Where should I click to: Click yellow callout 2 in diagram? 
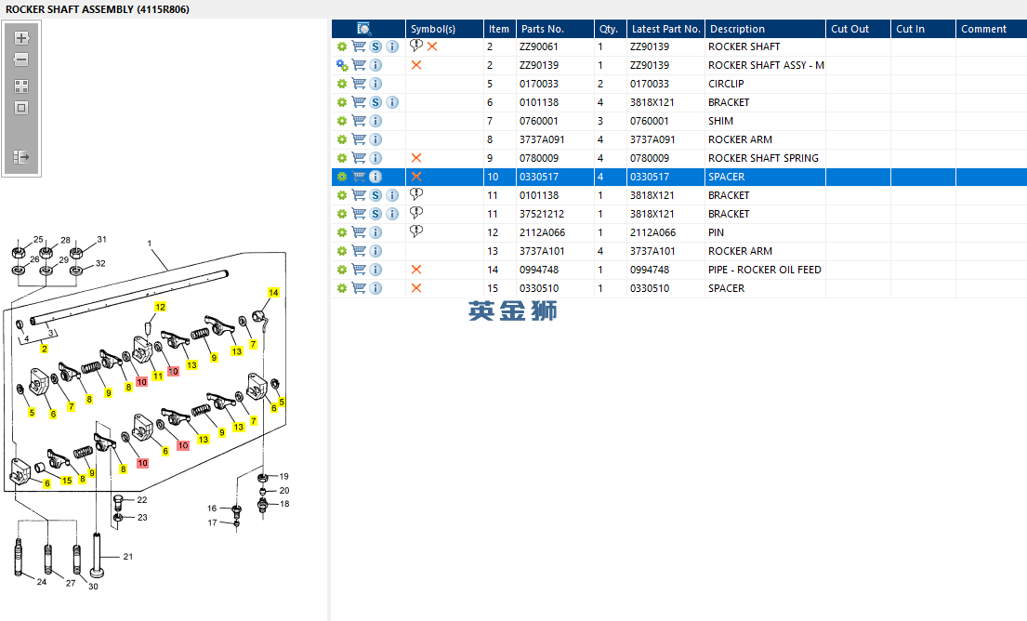[45, 349]
